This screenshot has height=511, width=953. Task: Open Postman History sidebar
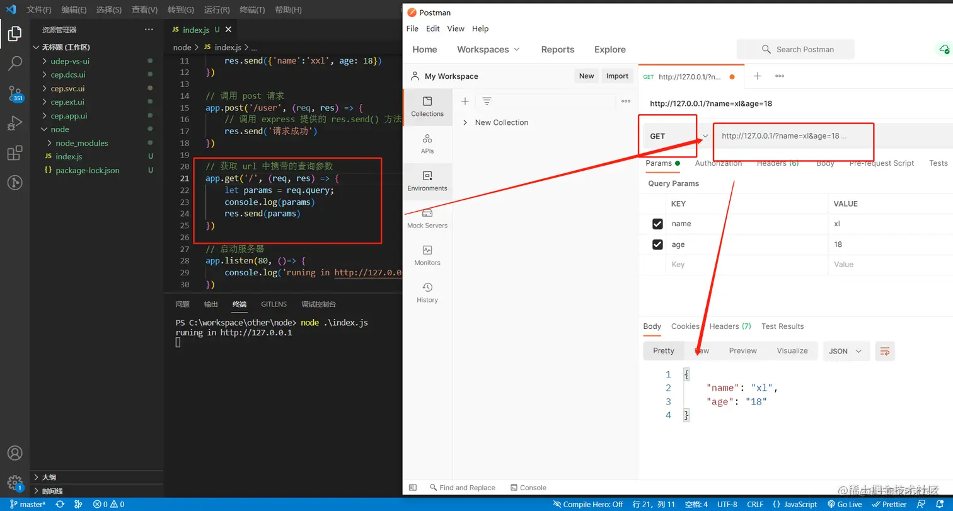(427, 292)
